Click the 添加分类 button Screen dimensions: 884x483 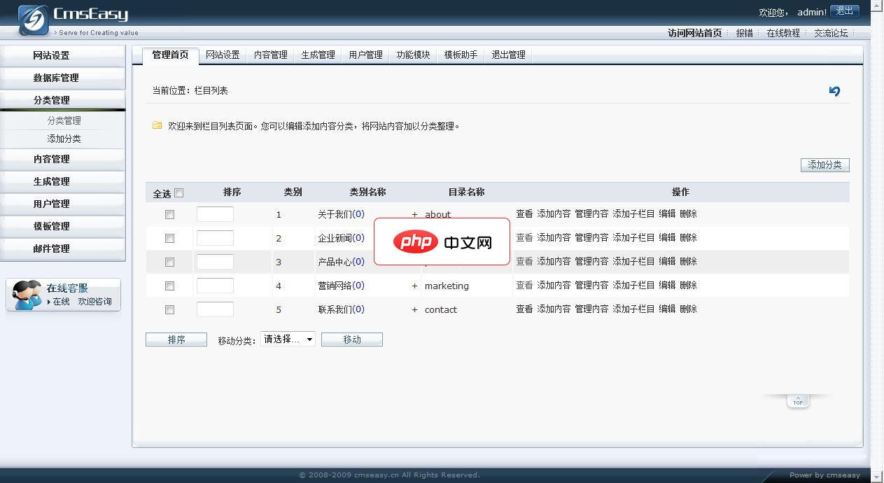[x=825, y=164]
